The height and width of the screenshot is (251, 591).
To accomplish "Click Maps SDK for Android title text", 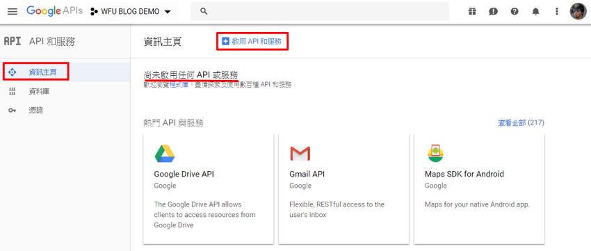I will (464, 174).
